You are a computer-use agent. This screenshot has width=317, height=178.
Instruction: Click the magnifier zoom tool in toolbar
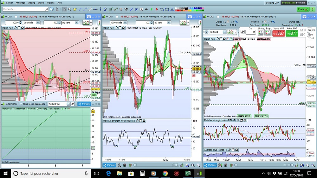[70, 9]
